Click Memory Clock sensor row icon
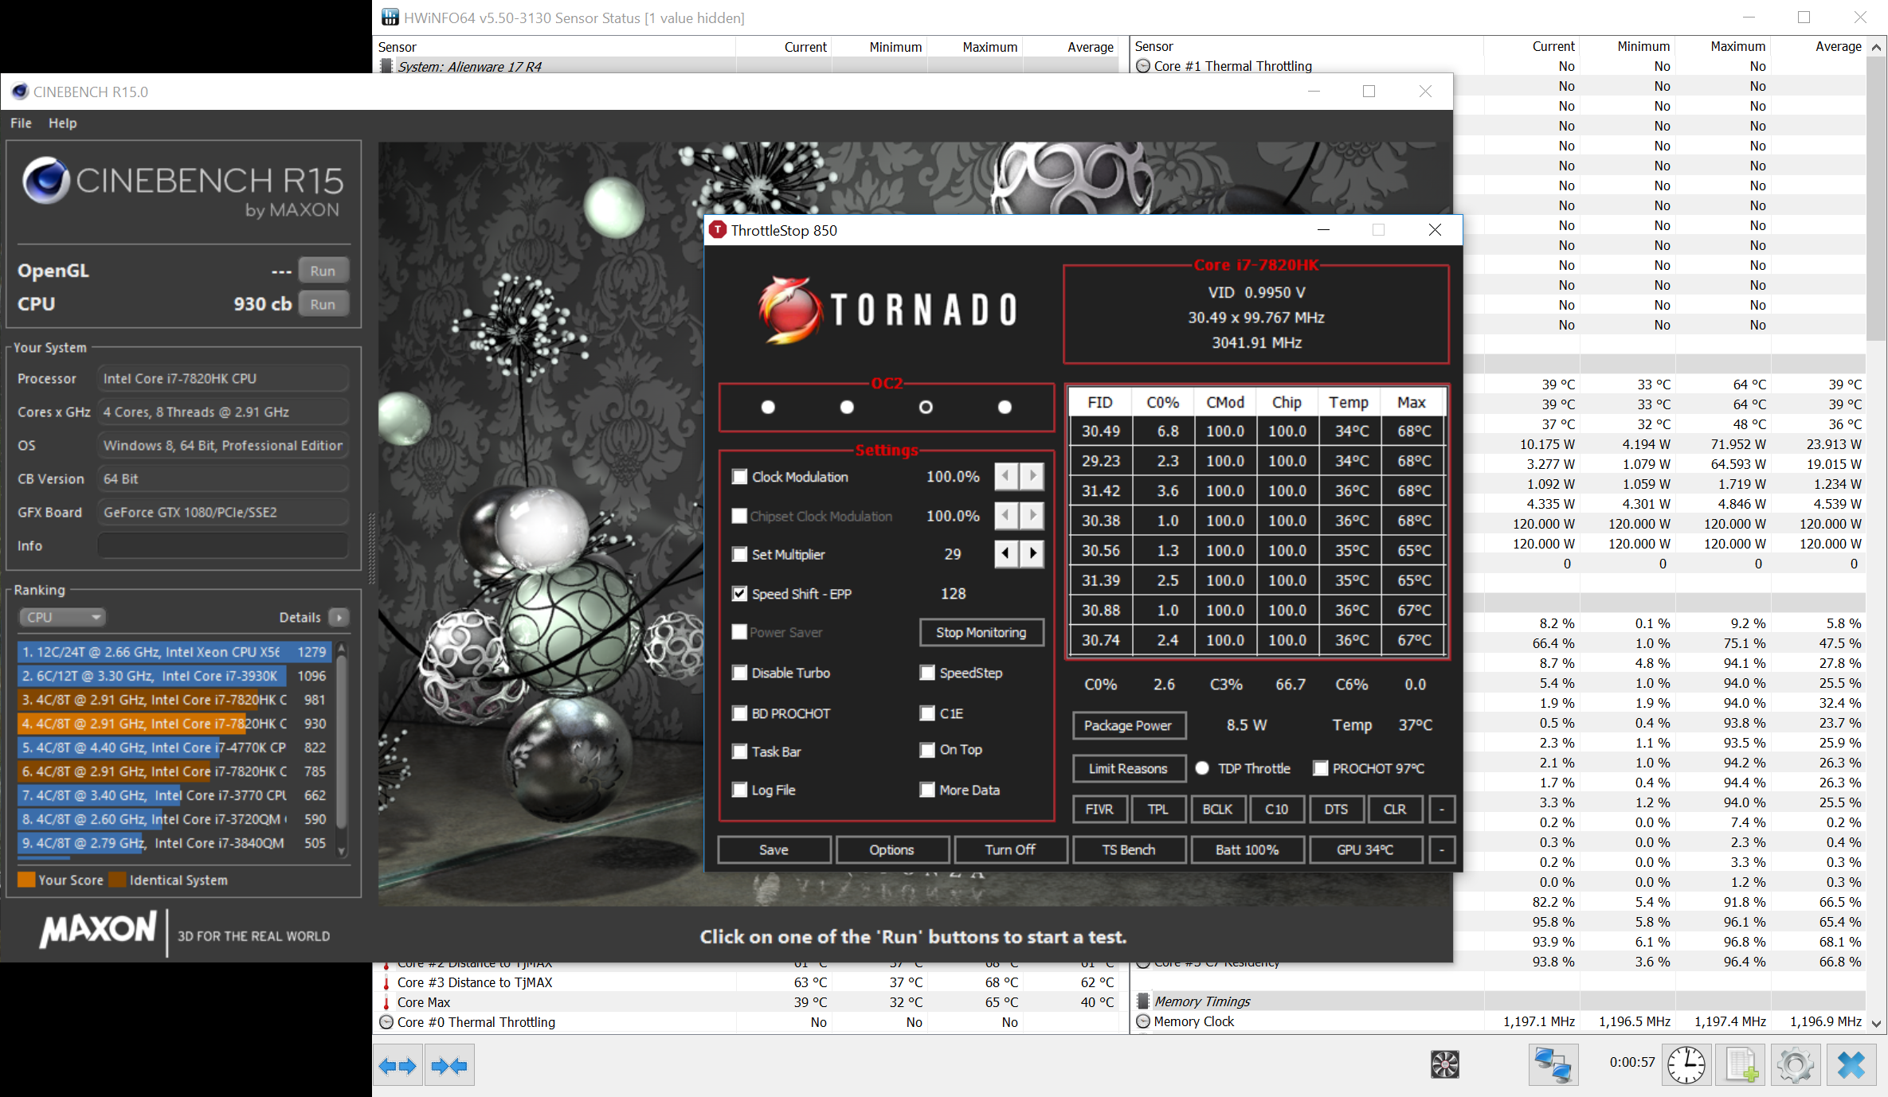The image size is (1888, 1097). [1143, 1021]
